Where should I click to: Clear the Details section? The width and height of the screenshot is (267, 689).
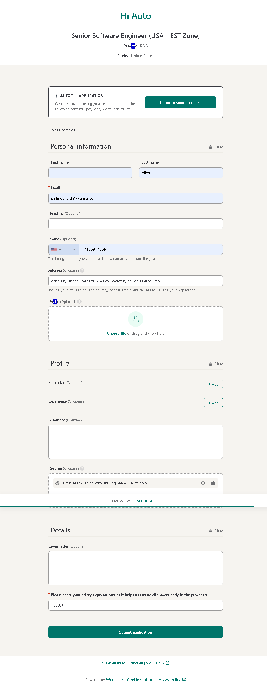(x=216, y=531)
